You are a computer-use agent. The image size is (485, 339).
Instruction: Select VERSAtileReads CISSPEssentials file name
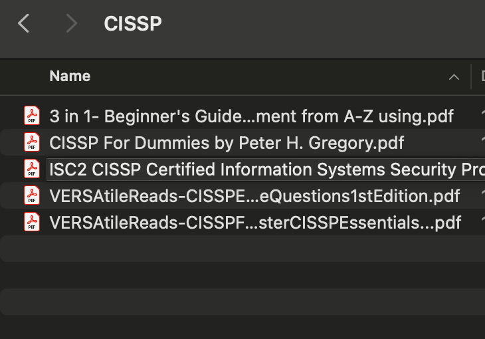pos(255,223)
